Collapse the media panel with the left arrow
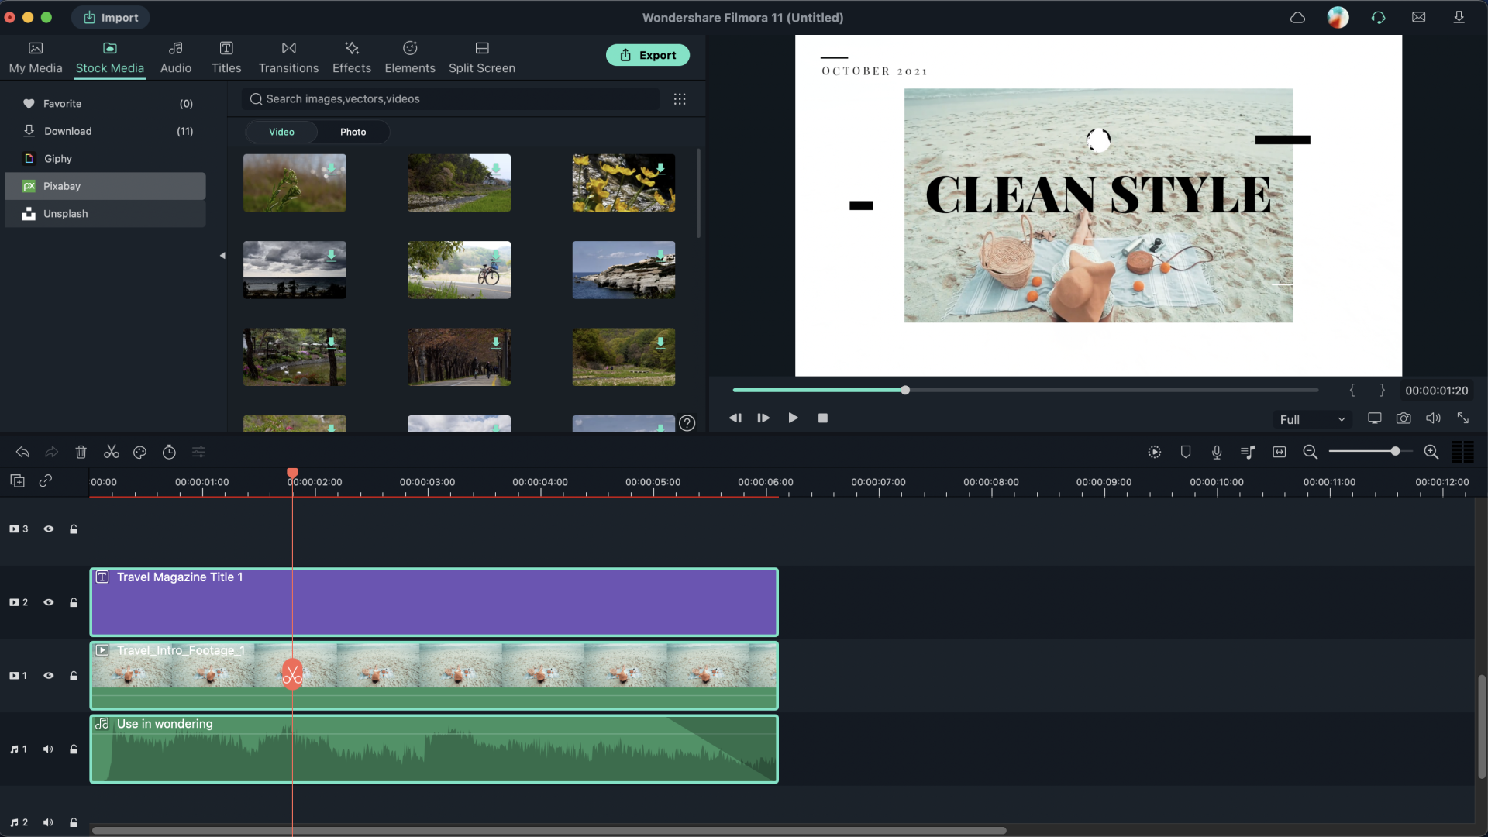 click(x=222, y=255)
